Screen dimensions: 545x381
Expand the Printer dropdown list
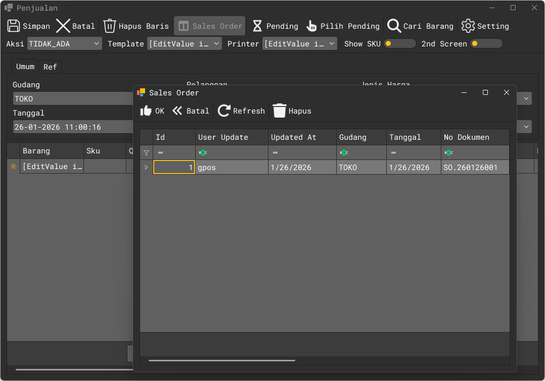tap(300, 44)
